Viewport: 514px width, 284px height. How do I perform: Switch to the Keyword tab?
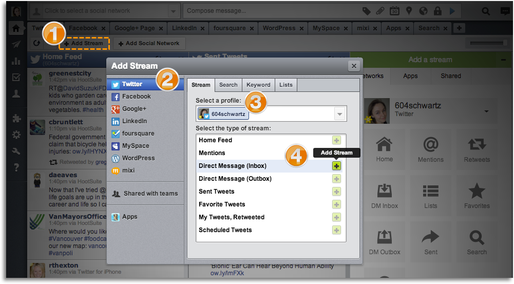(x=258, y=85)
